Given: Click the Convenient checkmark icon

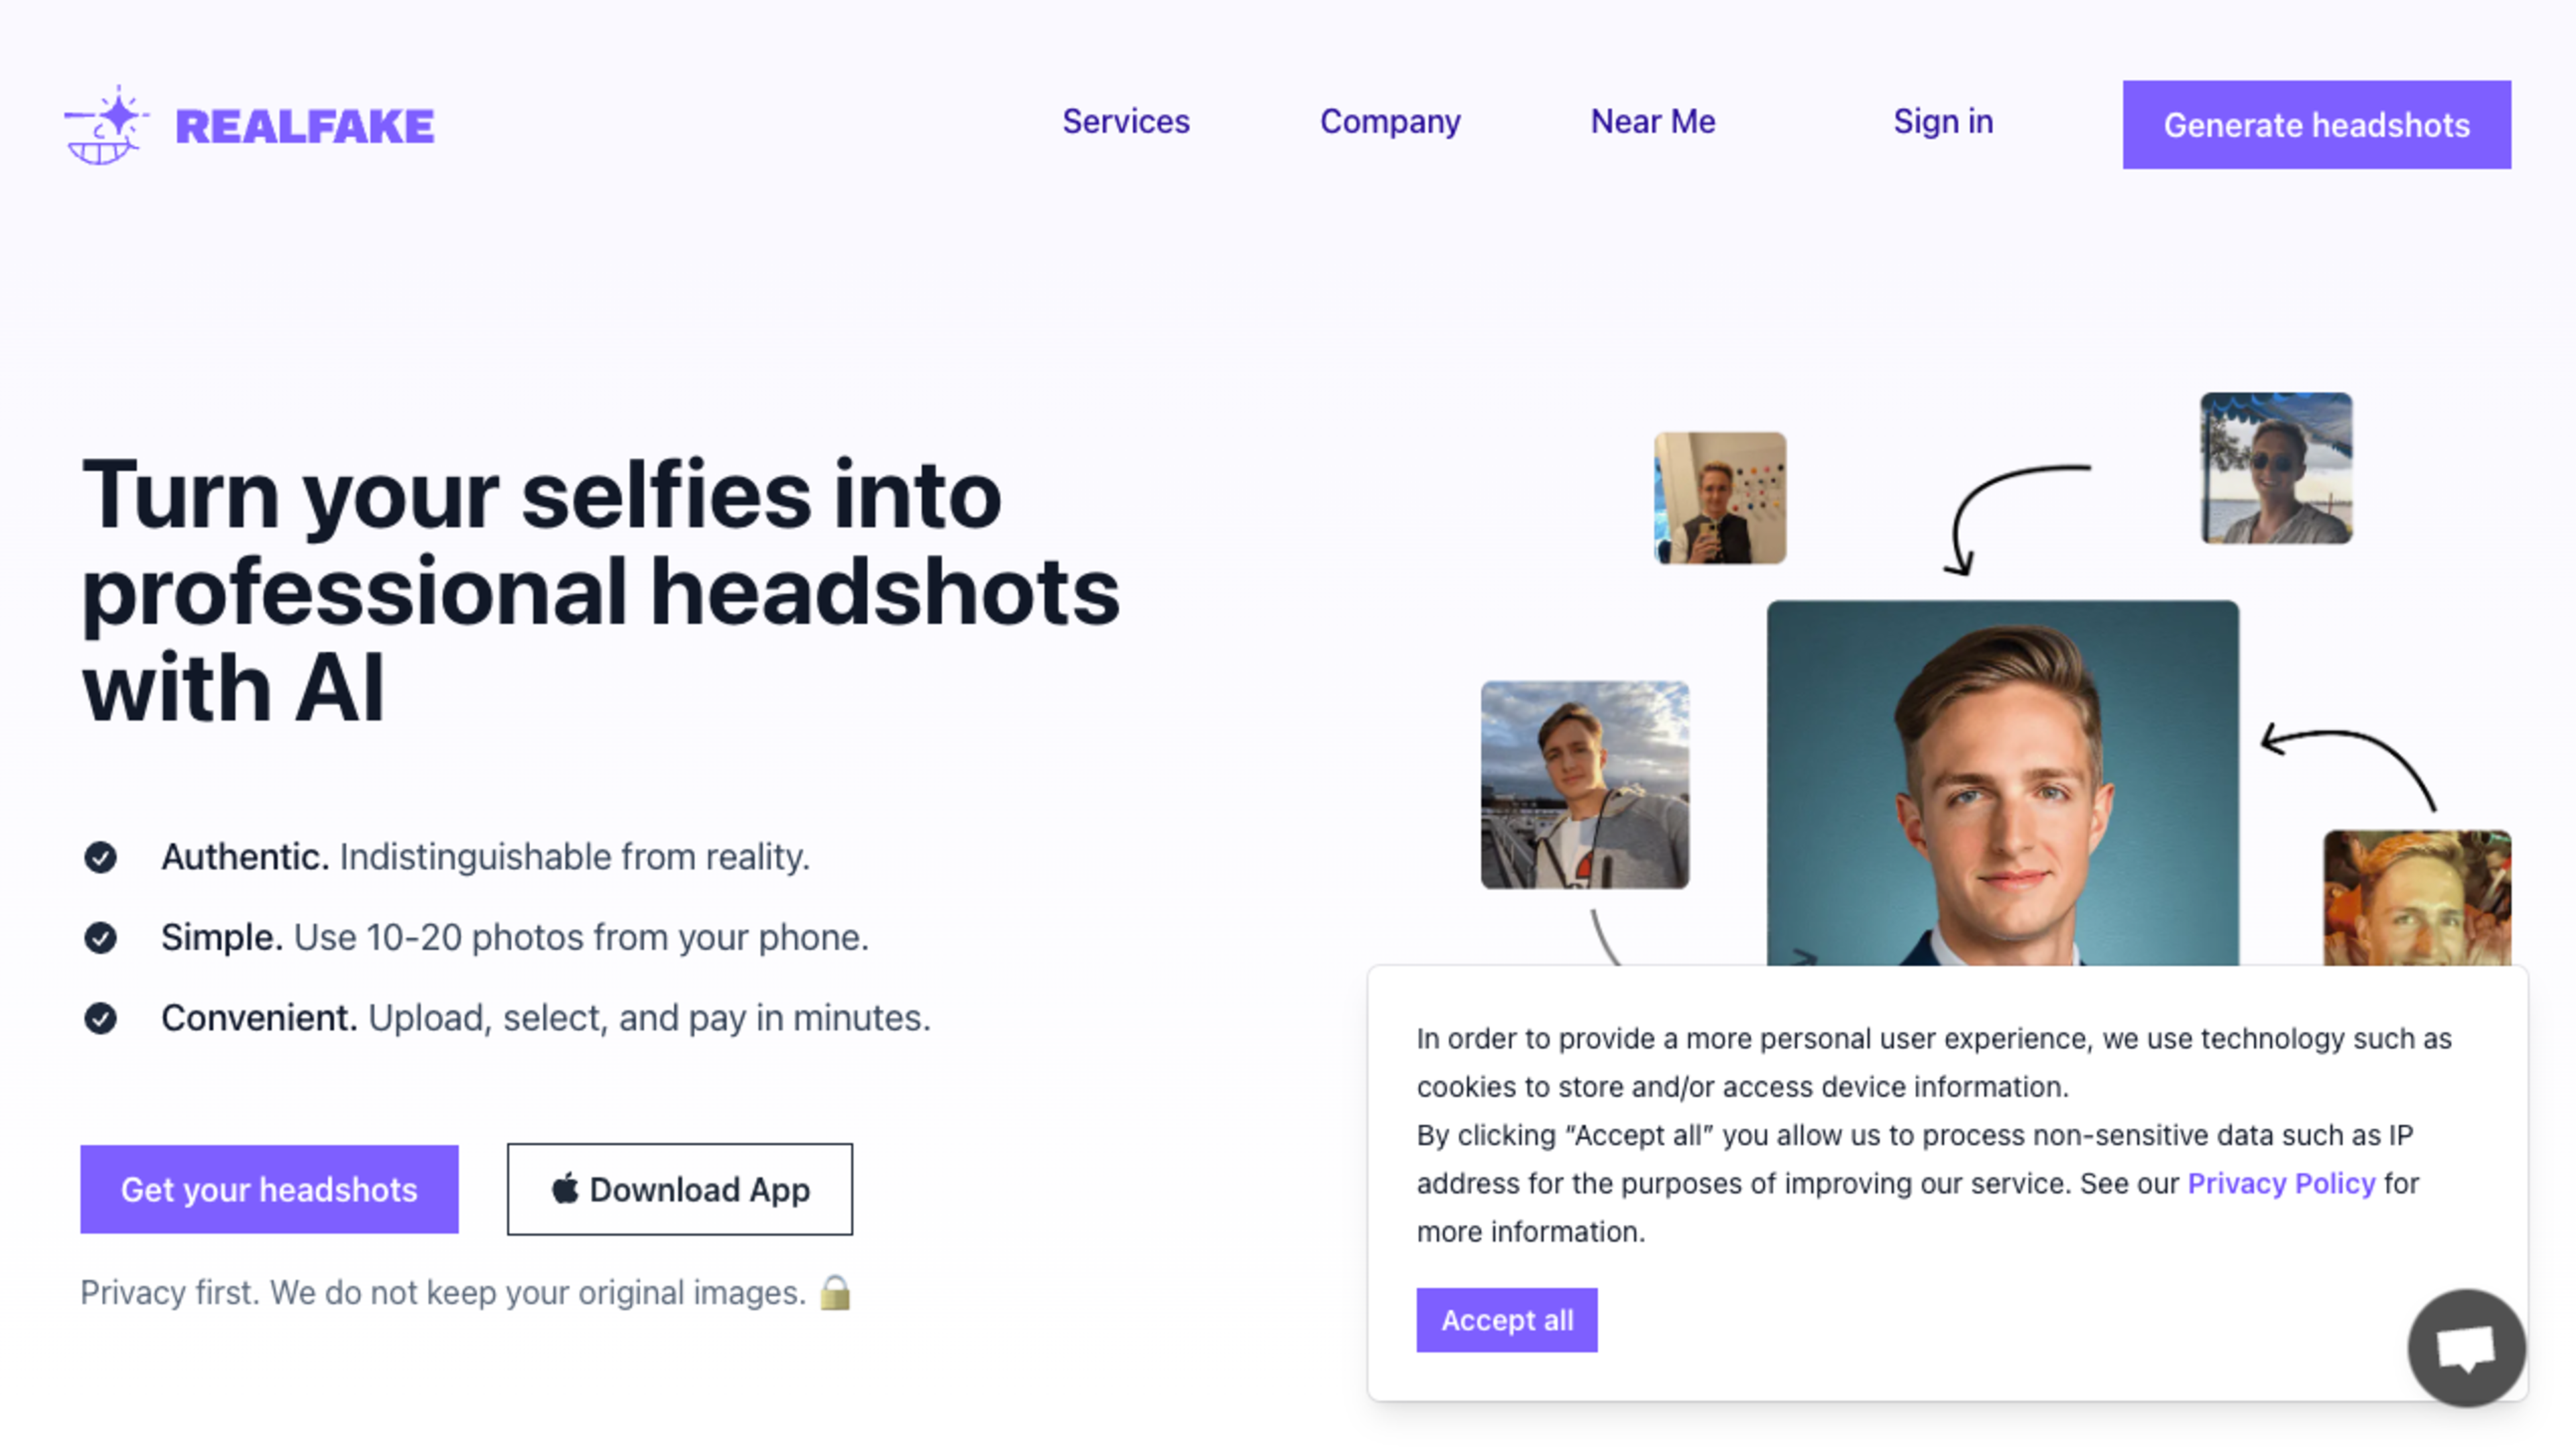Looking at the screenshot, I should [x=100, y=1018].
